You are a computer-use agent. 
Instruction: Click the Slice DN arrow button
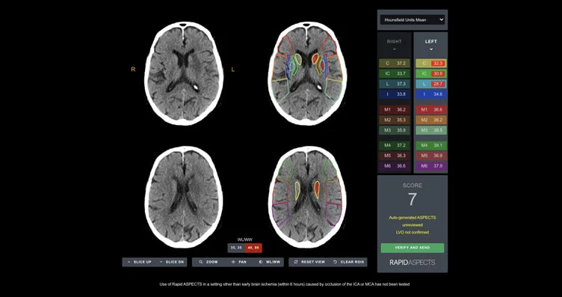point(171,262)
